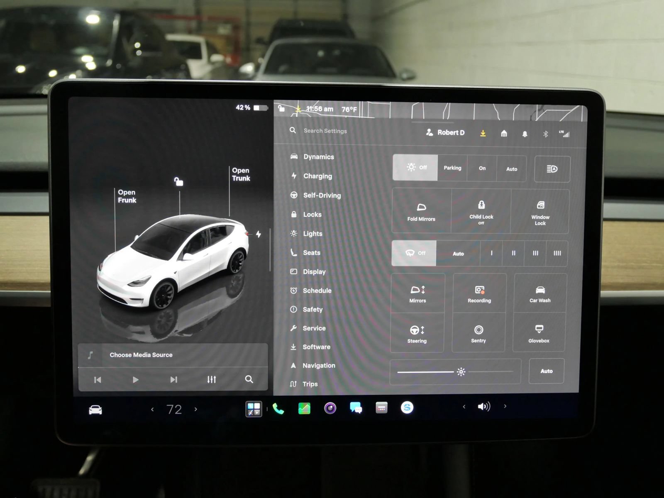Set headlights to On
The width and height of the screenshot is (664, 498).
tap(482, 168)
